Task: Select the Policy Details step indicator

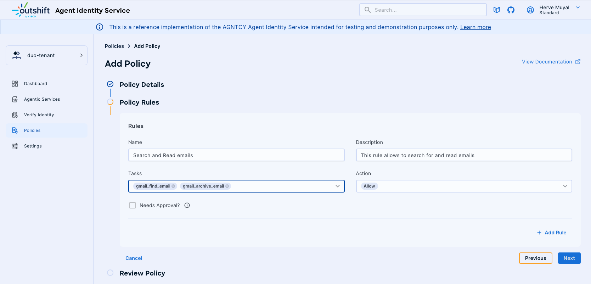Action: (x=110, y=84)
